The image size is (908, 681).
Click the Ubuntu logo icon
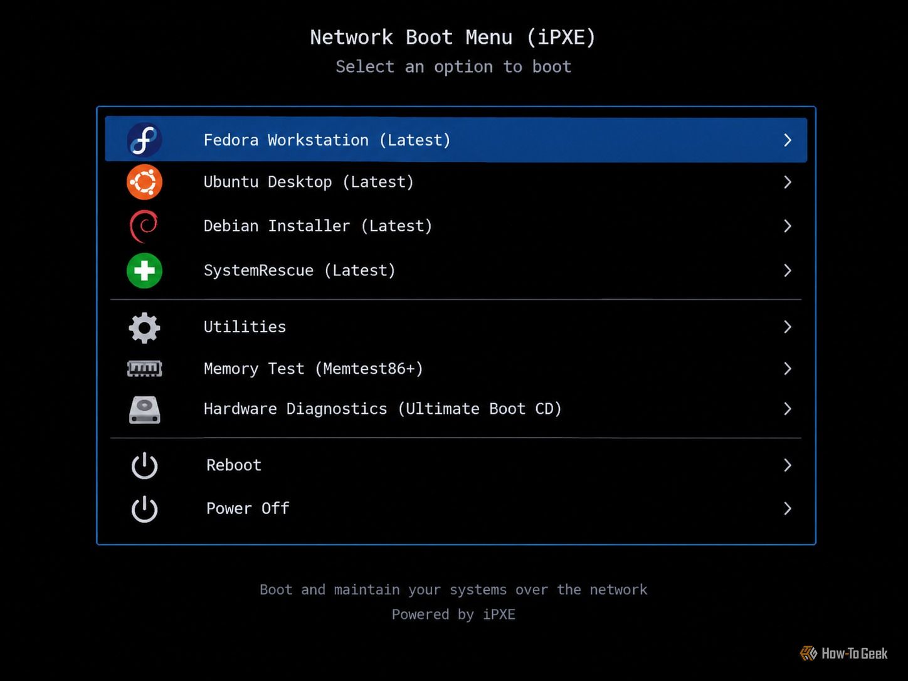(144, 182)
